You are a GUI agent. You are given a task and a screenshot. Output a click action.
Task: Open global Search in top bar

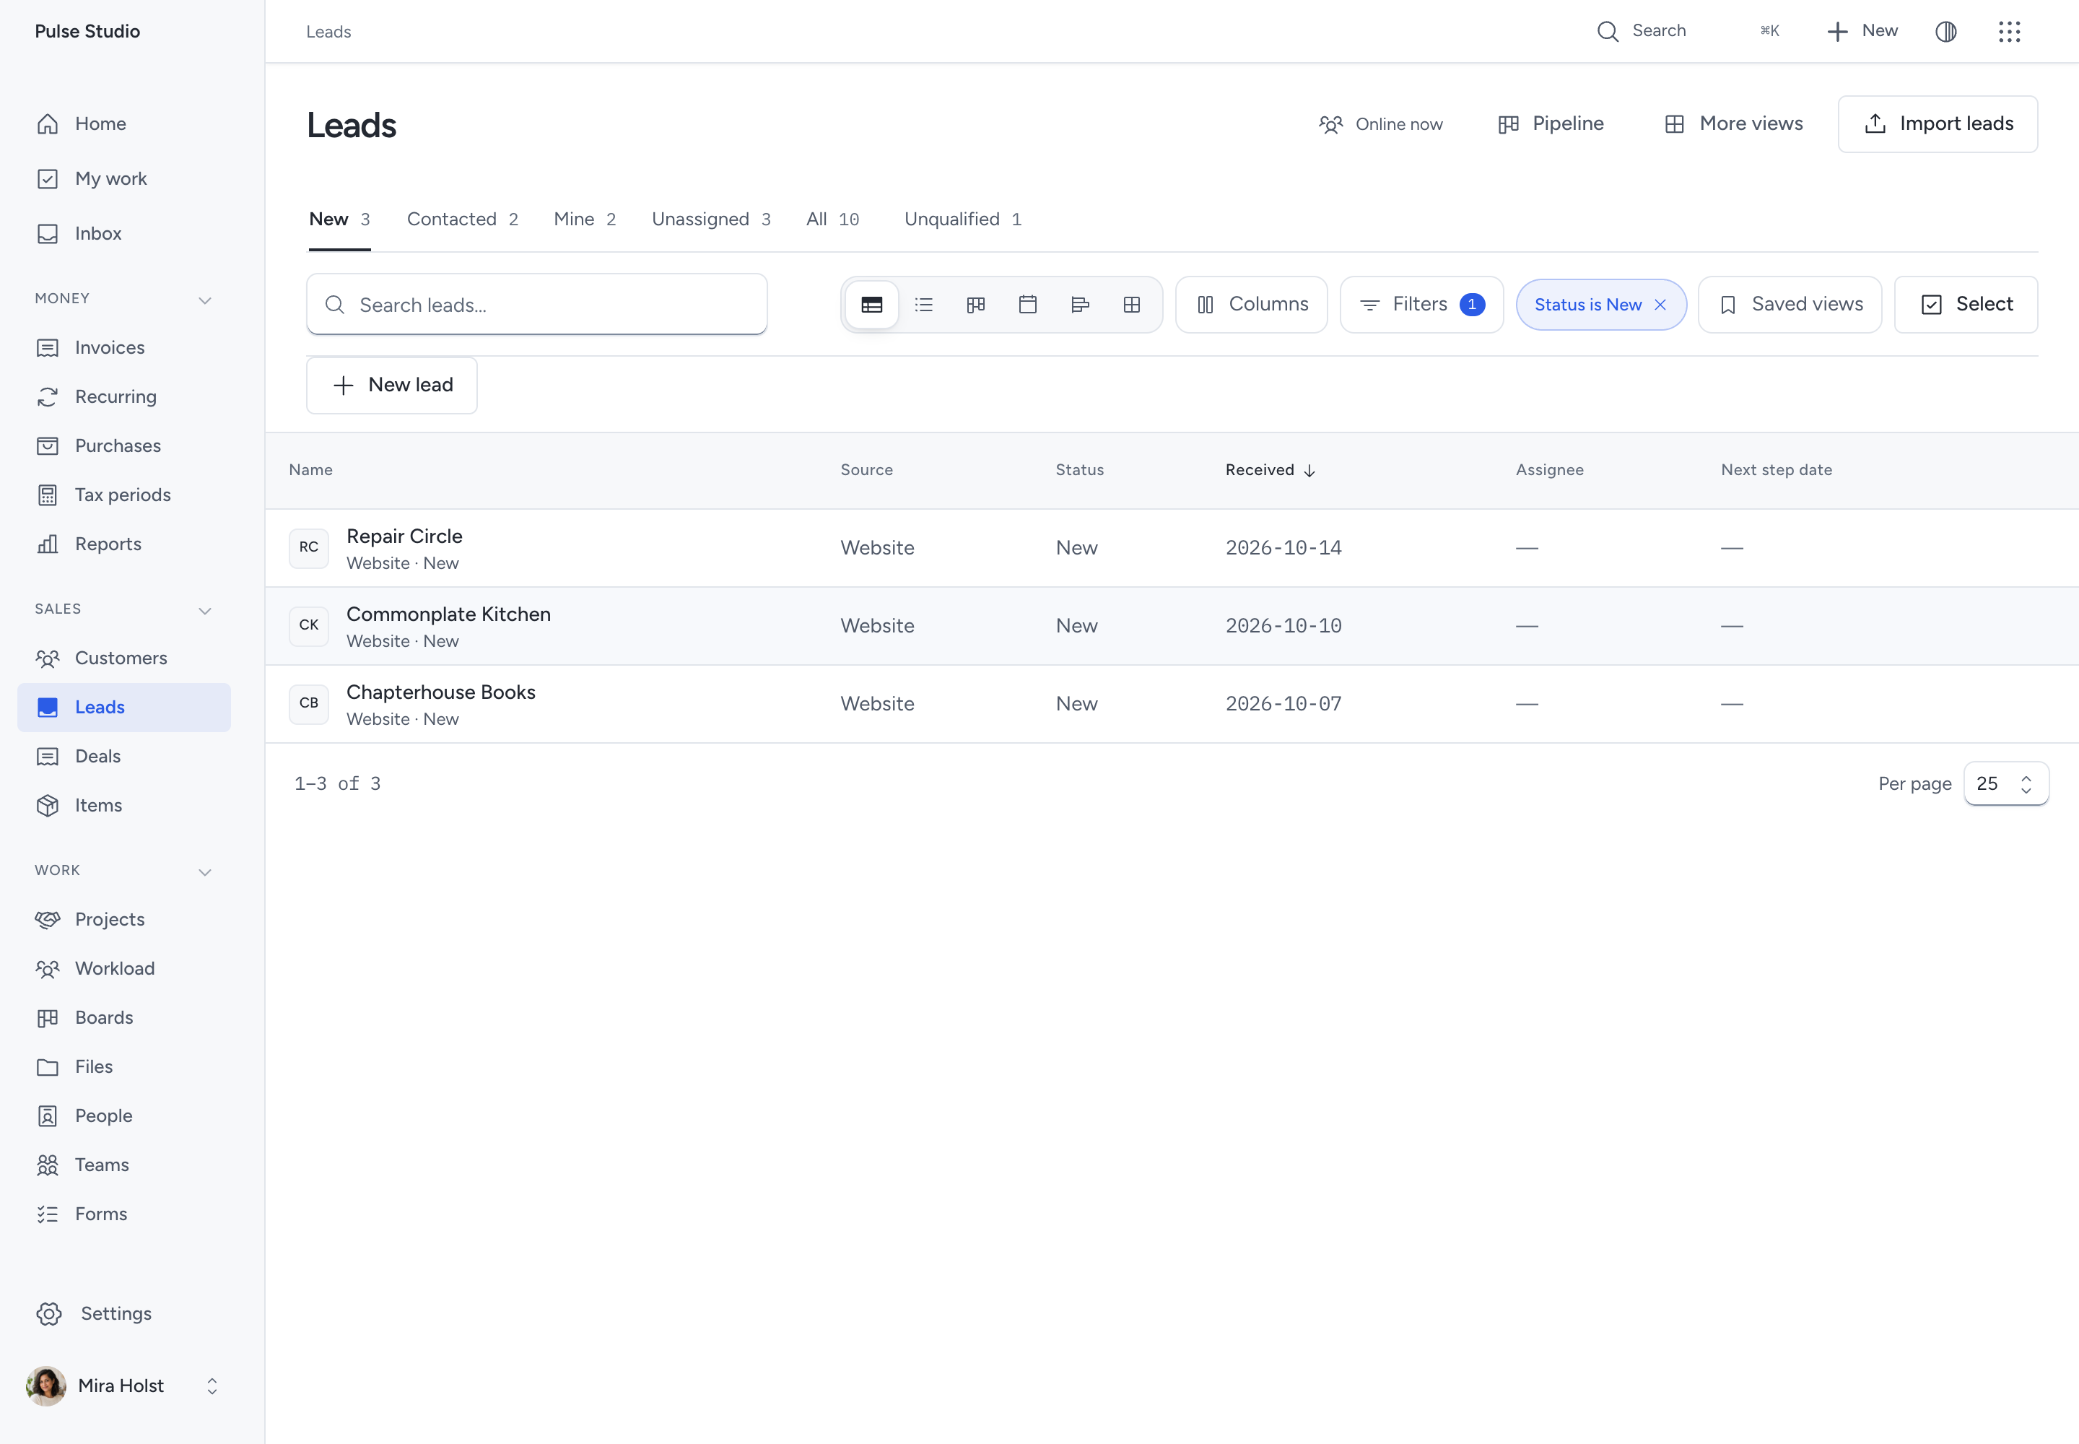pyautogui.click(x=1688, y=32)
